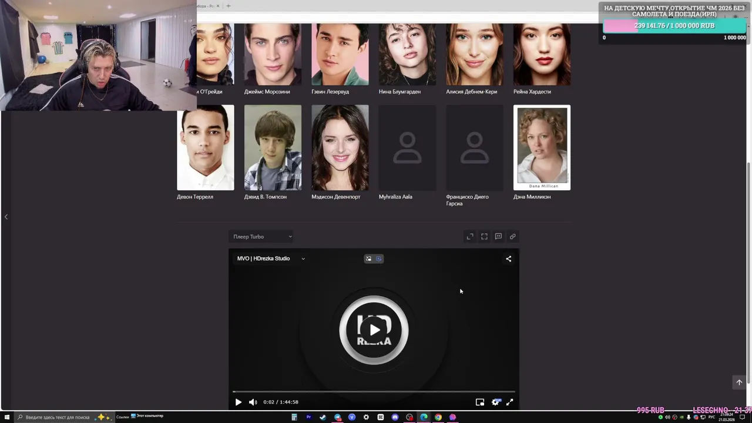This screenshot has width=752, height=423.
Task: Expand the player with the diagonal arrows icon
Action: 470,236
